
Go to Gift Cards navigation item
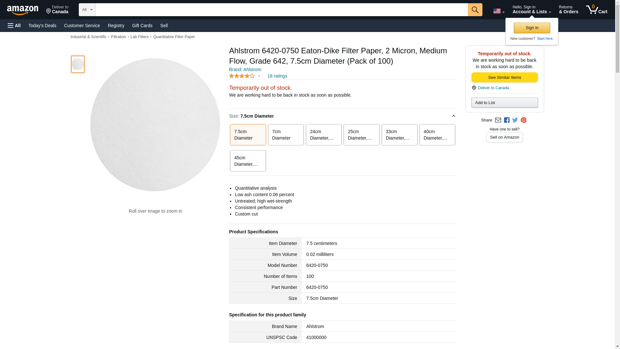(142, 26)
